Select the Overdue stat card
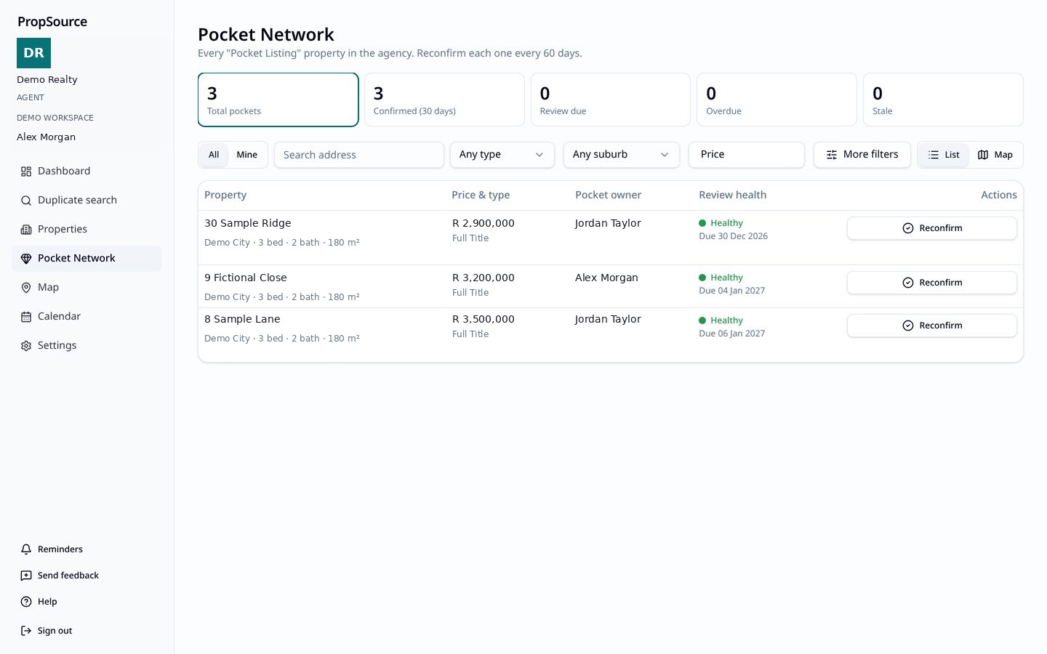This screenshot has height=654, width=1047. (x=777, y=100)
